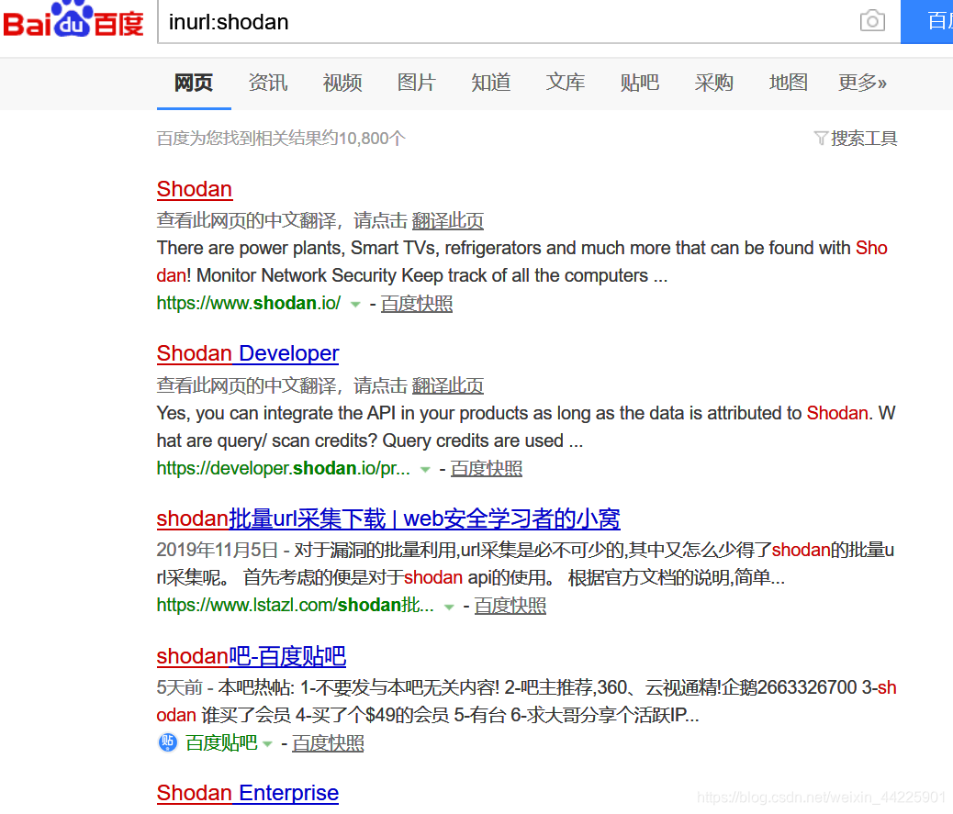Viewport: 953px width, 814px height.
Task: Open the developer.shodan.io URL link
Action: pos(283,468)
